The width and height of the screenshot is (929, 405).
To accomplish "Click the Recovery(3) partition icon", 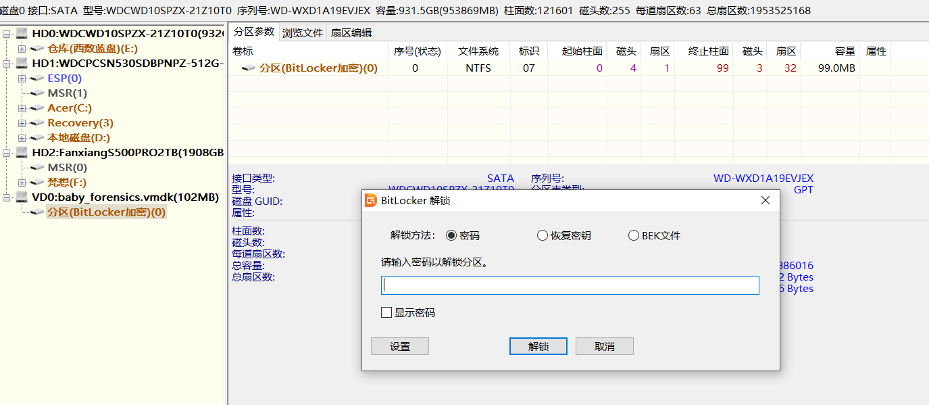I will [x=37, y=122].
